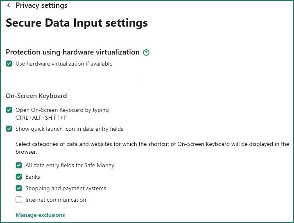Enable the Internet communication checkbox

(19, 200)
